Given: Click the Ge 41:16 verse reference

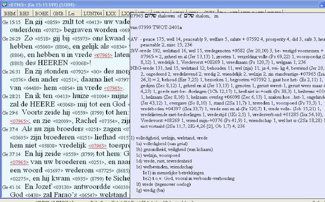Looking at the screenshot, I should 11,187.
